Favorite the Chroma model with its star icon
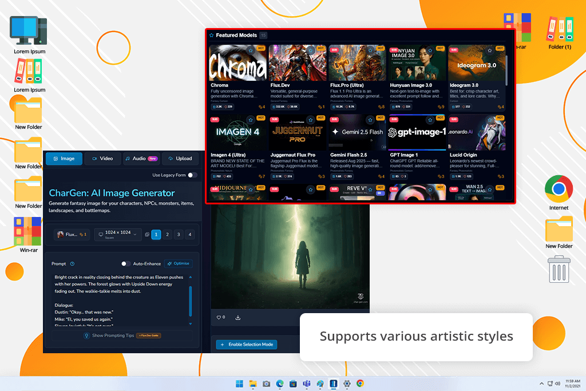586x391 pixels. [x=250, y=52]
